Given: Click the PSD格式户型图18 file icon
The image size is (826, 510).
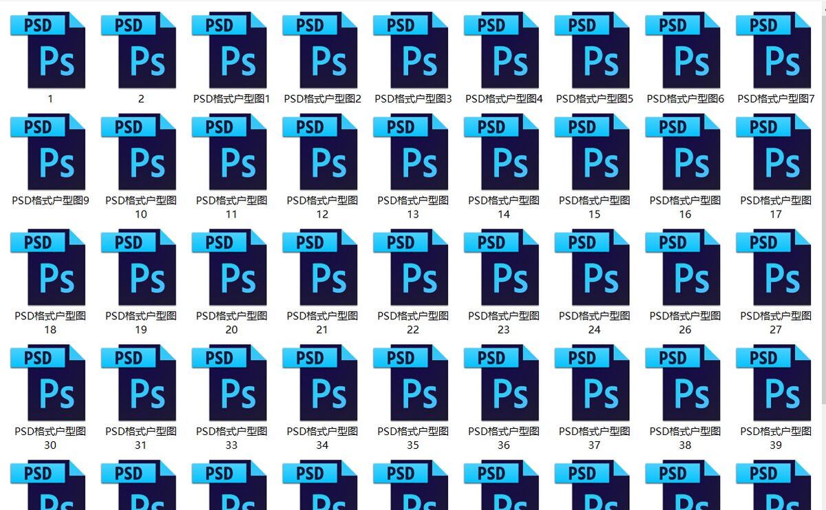Looking at the screenshot, I should [x=50, y=269].
